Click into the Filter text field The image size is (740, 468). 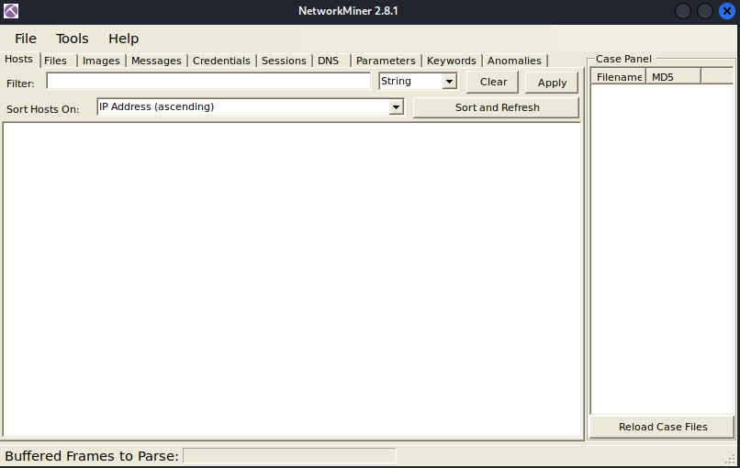(x=208, y=81)
